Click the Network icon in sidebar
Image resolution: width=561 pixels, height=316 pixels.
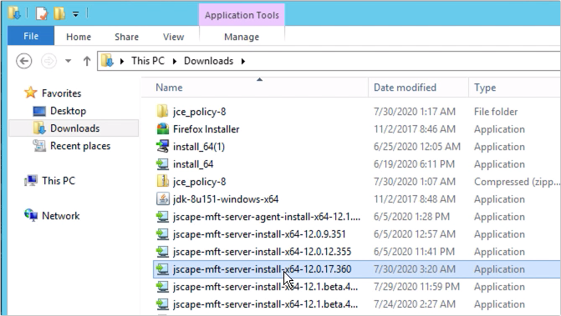click(x=31, y=215)
